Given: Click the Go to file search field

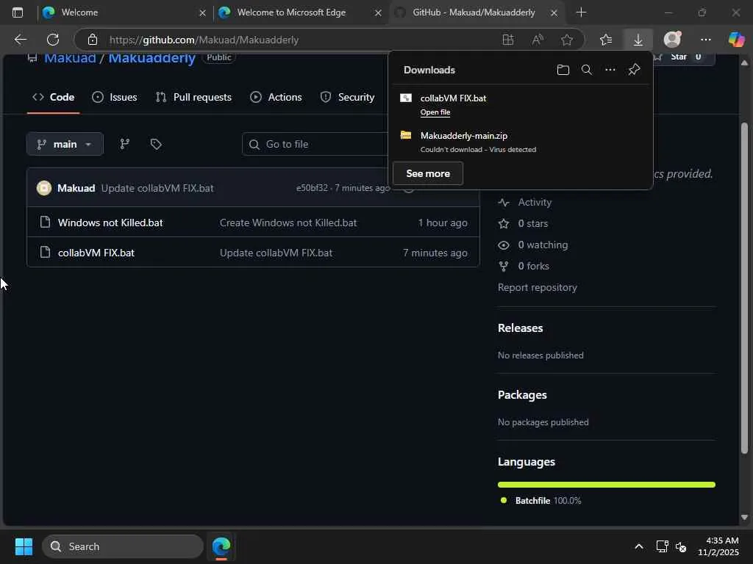Looking at the screenshot, I should [x=315, y=144].
